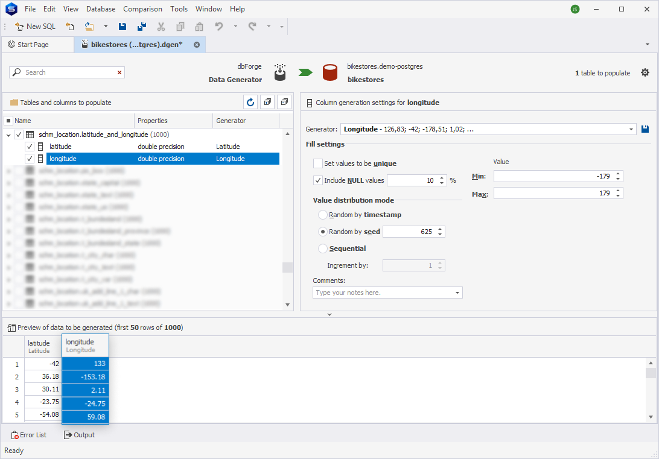Toggle the select-all checkbox in Name header
The height and width of the screenshot is (459, 659).
(8, 121)
